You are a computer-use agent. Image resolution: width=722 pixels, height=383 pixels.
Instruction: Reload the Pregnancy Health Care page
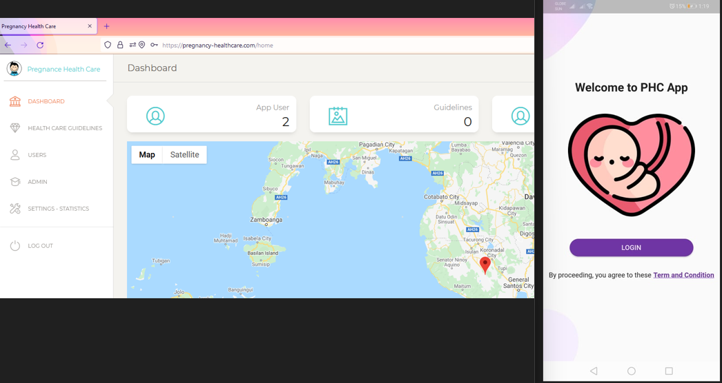(40, 45)
